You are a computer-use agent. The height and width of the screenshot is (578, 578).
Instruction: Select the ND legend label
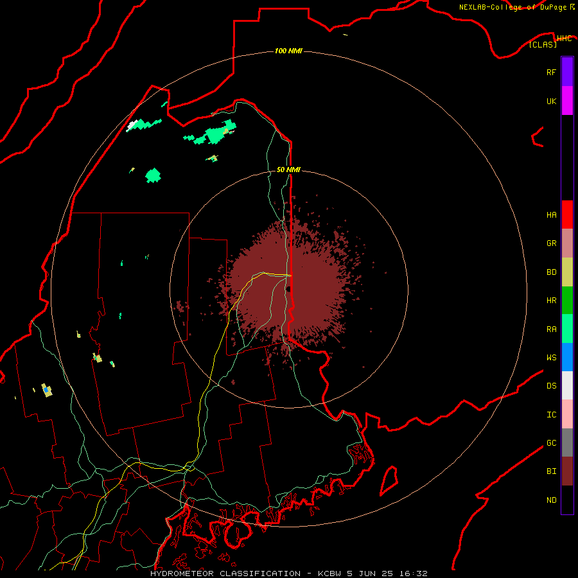tap(551, 500)
